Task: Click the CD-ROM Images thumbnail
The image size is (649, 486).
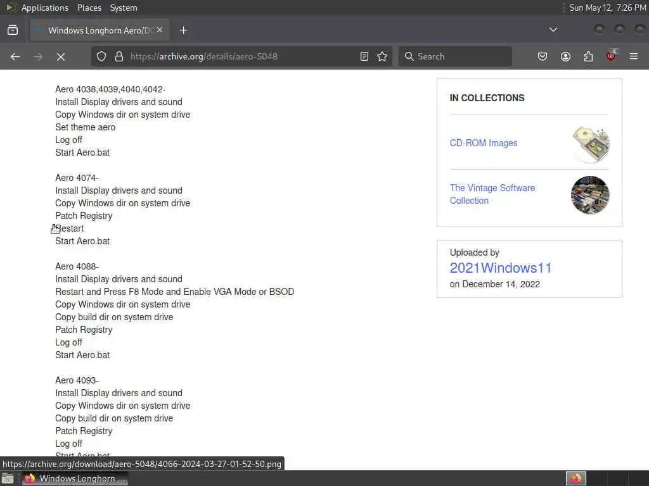Action: (x=591, y=144)
